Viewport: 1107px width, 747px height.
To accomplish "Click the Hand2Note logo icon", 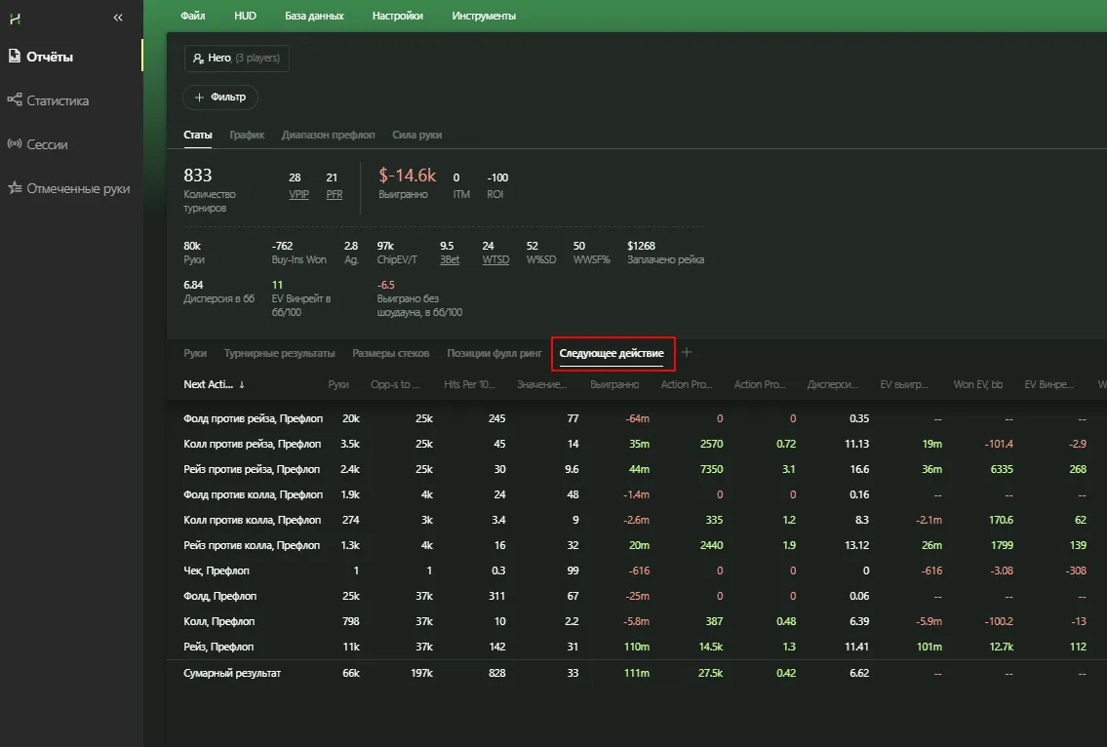I will [x=15, y=19].
